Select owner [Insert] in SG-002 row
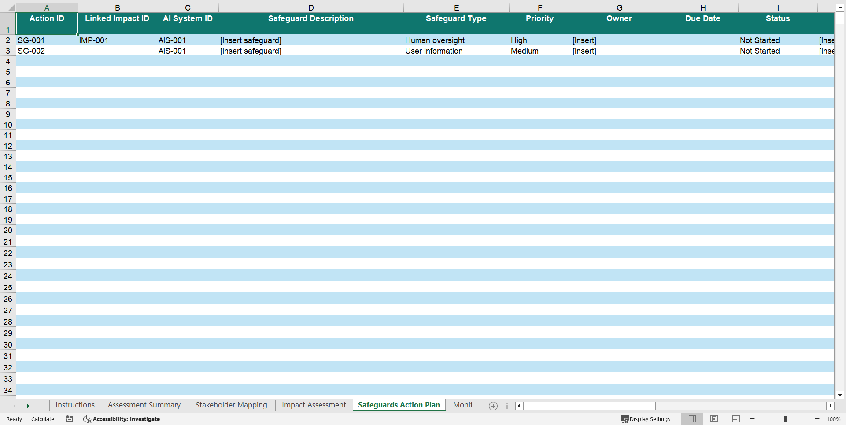Image resolution: width=846 pixels, height=425 pixels. pyautogui.click(x=619, y=51)
